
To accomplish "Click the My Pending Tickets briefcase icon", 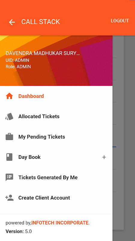I will coord(9,137).
